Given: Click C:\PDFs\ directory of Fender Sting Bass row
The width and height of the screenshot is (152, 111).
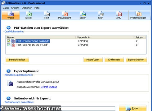Looking at the screenshot, I should pyautogui.click(x=83, y=41).
